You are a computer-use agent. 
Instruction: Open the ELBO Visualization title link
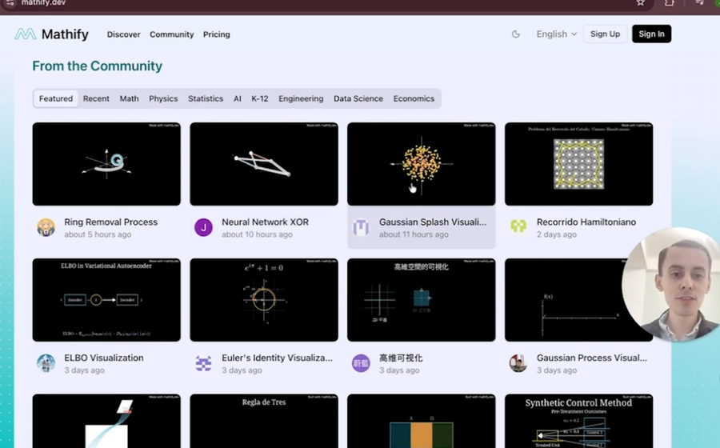coord(104,358)
